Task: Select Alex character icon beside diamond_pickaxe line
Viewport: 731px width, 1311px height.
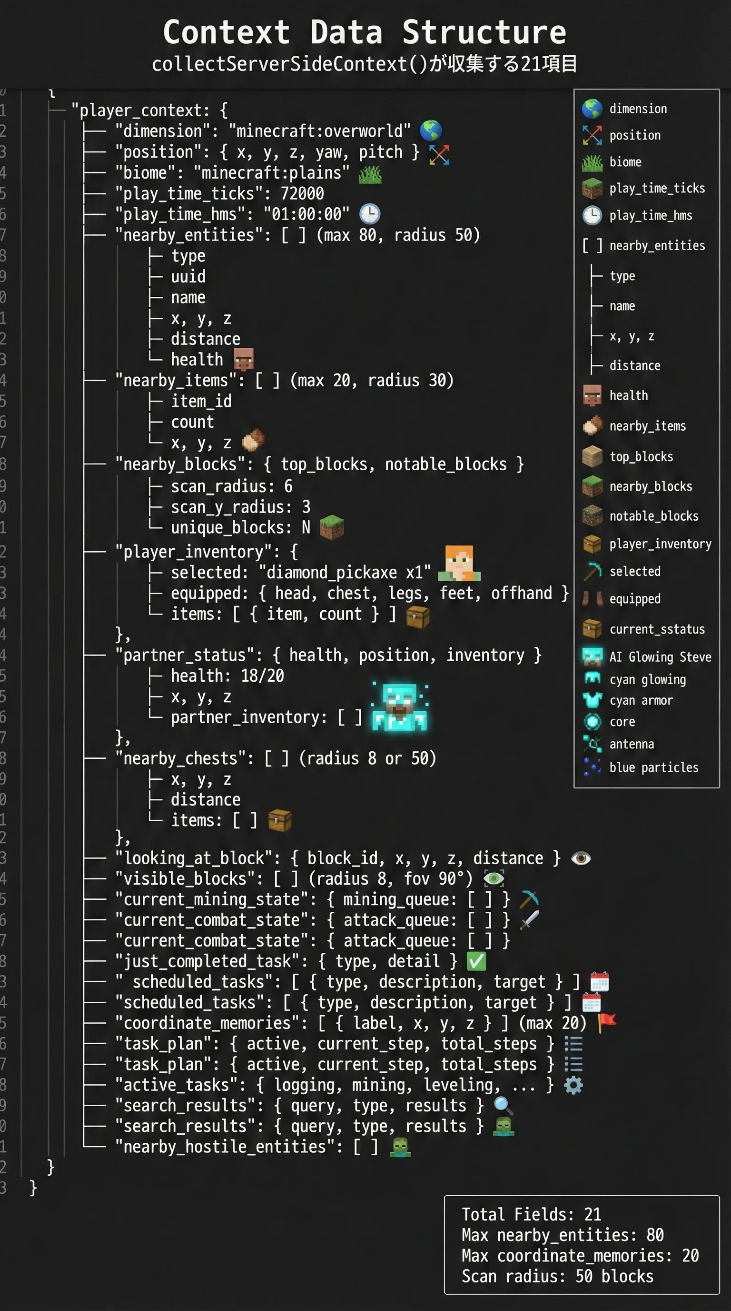Action: click(460, 564)
